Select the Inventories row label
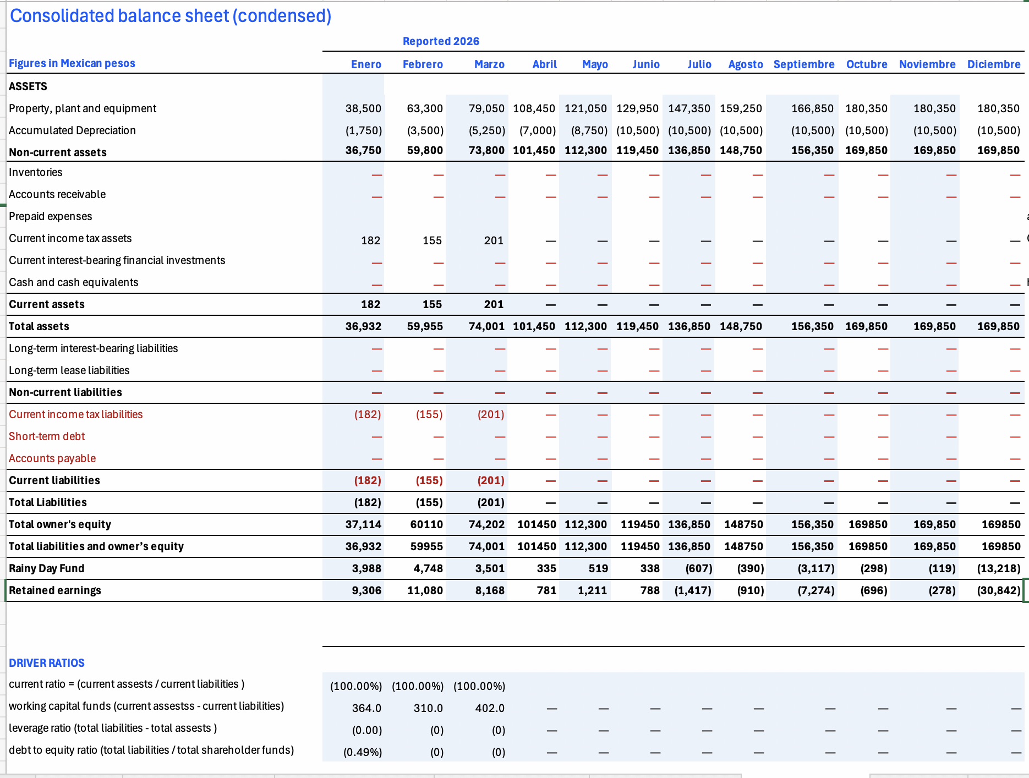Viewport: 1029px width, 778px height. click(36, 172)
